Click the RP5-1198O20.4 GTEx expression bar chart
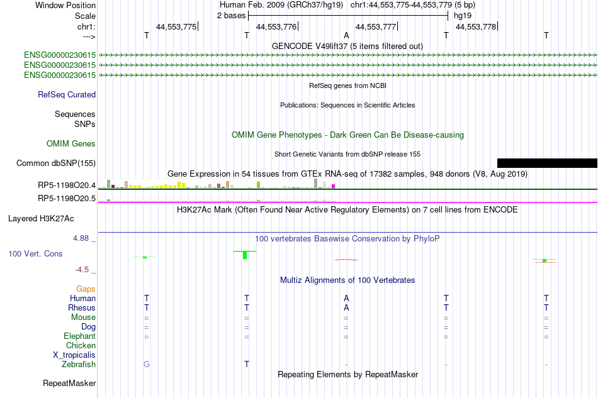Viewport: 598px width, 398px height. click(217, 184)
